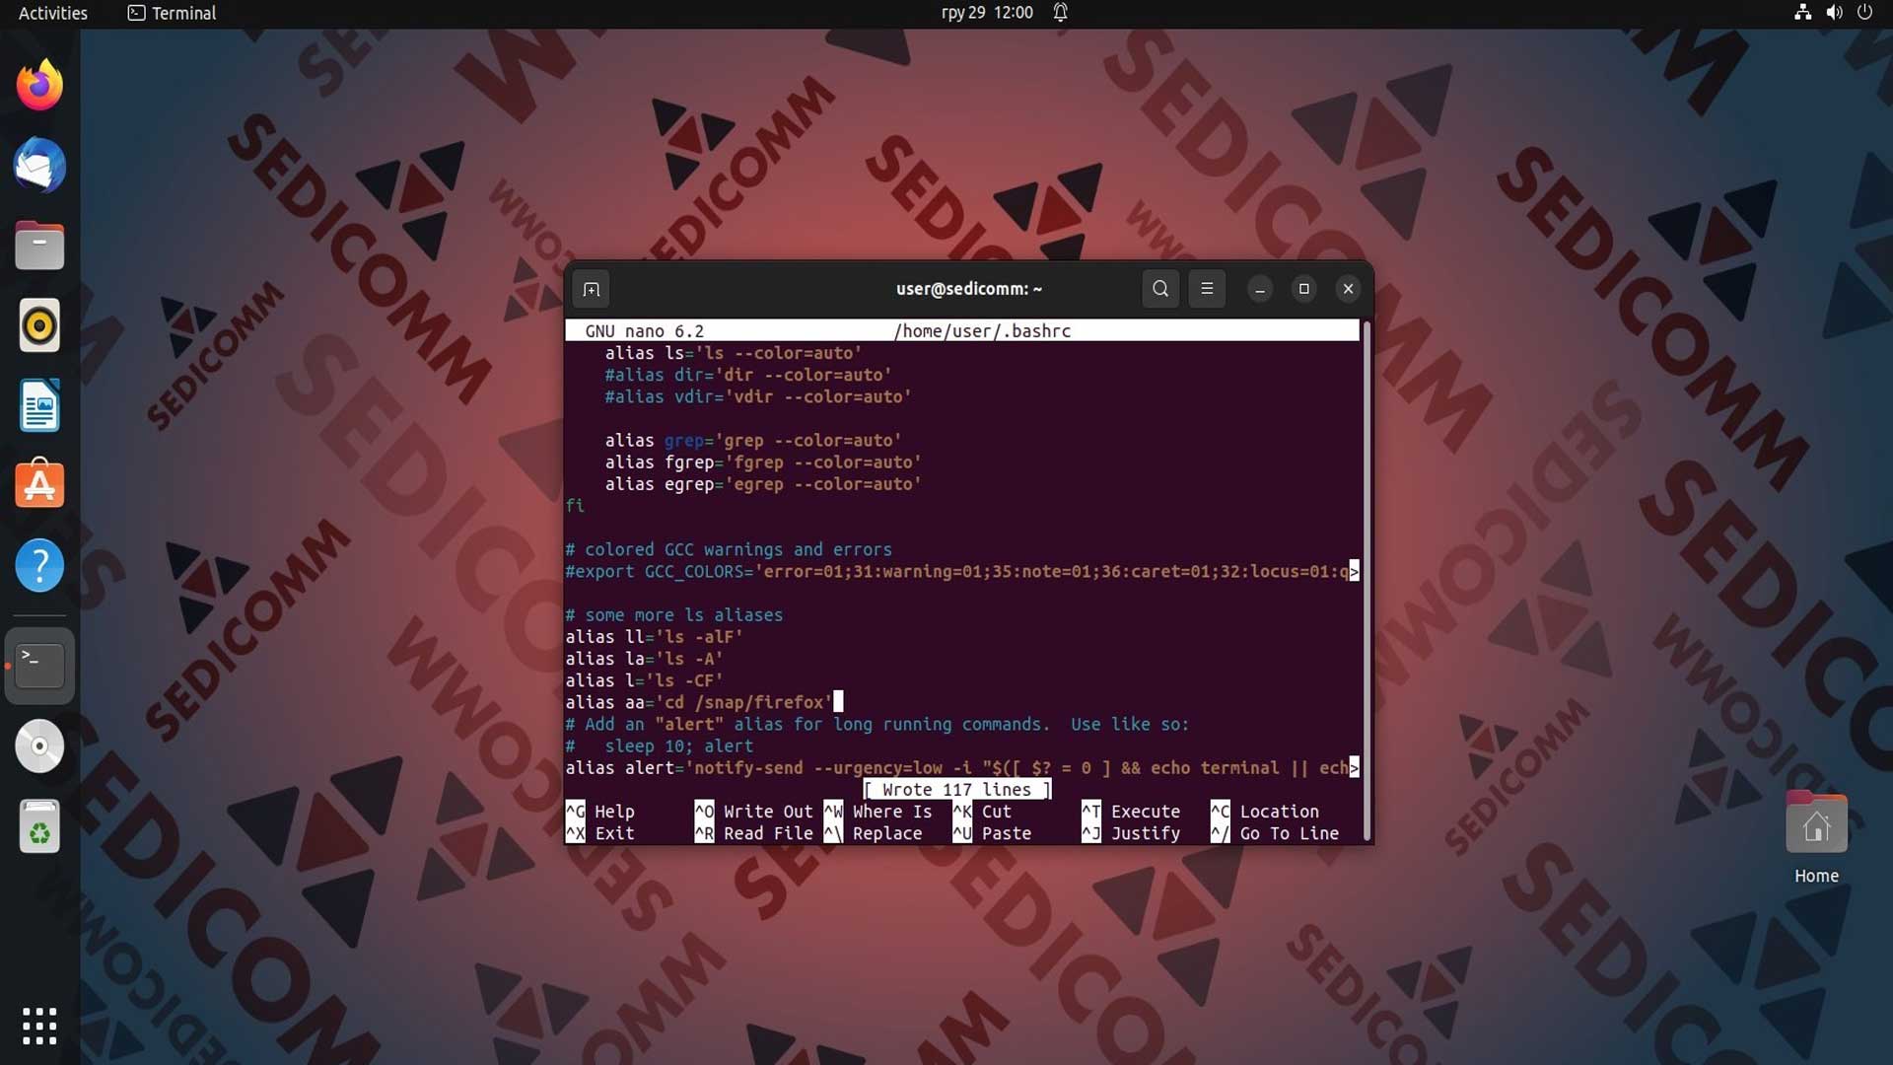The width and height of the screenshot is (1893, 1065).
Task: Click the alias fgrep line
Action: click(x=763, y=462)
